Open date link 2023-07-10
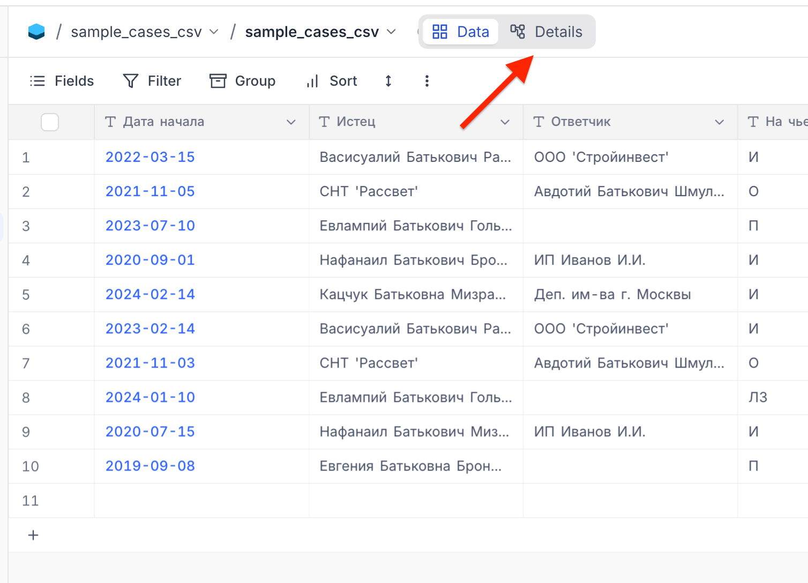 [x=150, y=226]
